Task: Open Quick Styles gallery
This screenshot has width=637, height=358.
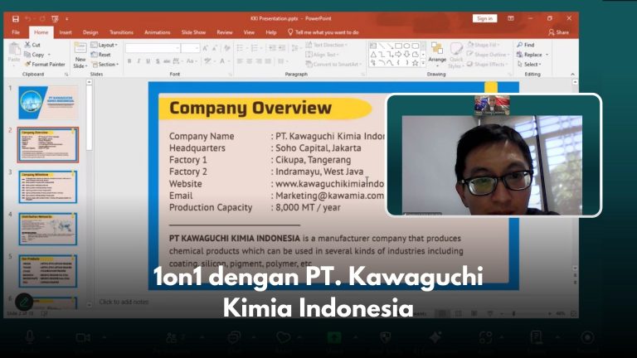Action: [x=456, y=56]
